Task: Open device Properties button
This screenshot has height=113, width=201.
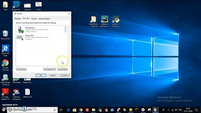Action: coord(63,69)
